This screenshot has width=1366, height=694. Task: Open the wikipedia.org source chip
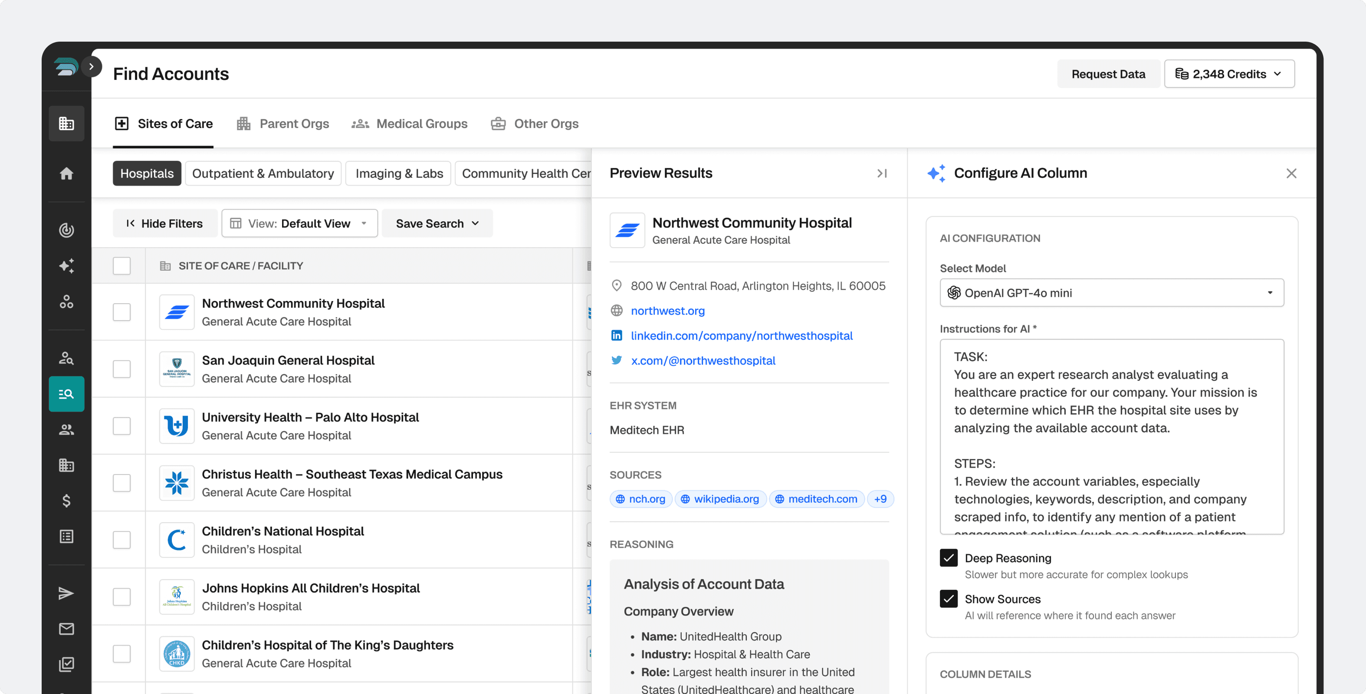pyautogui.click(x=720, y=499)
